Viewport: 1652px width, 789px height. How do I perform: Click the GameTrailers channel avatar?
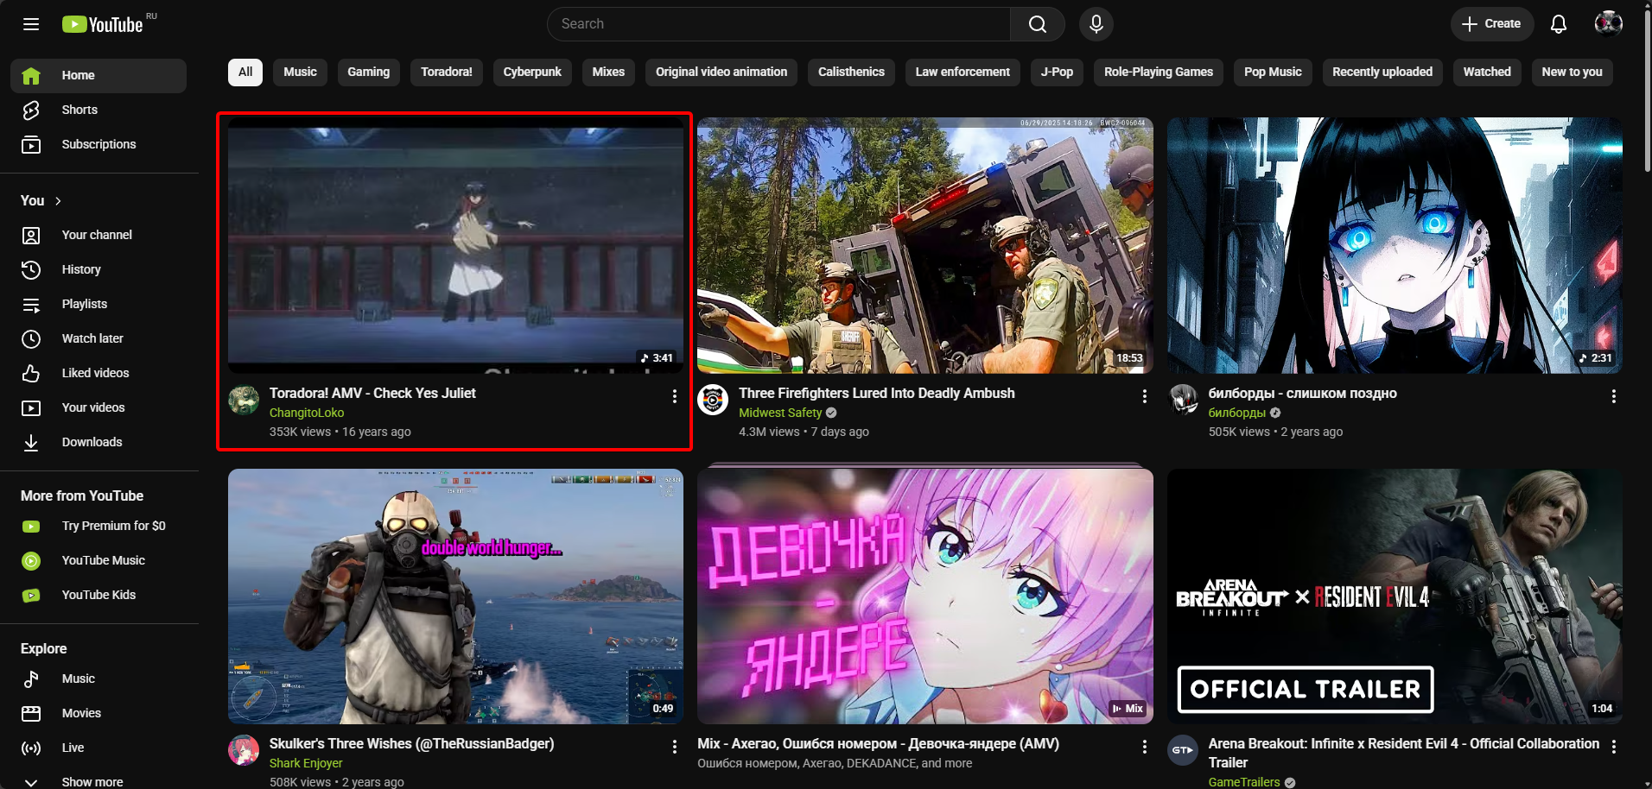pyautogui.click(x=1183, y=750)
